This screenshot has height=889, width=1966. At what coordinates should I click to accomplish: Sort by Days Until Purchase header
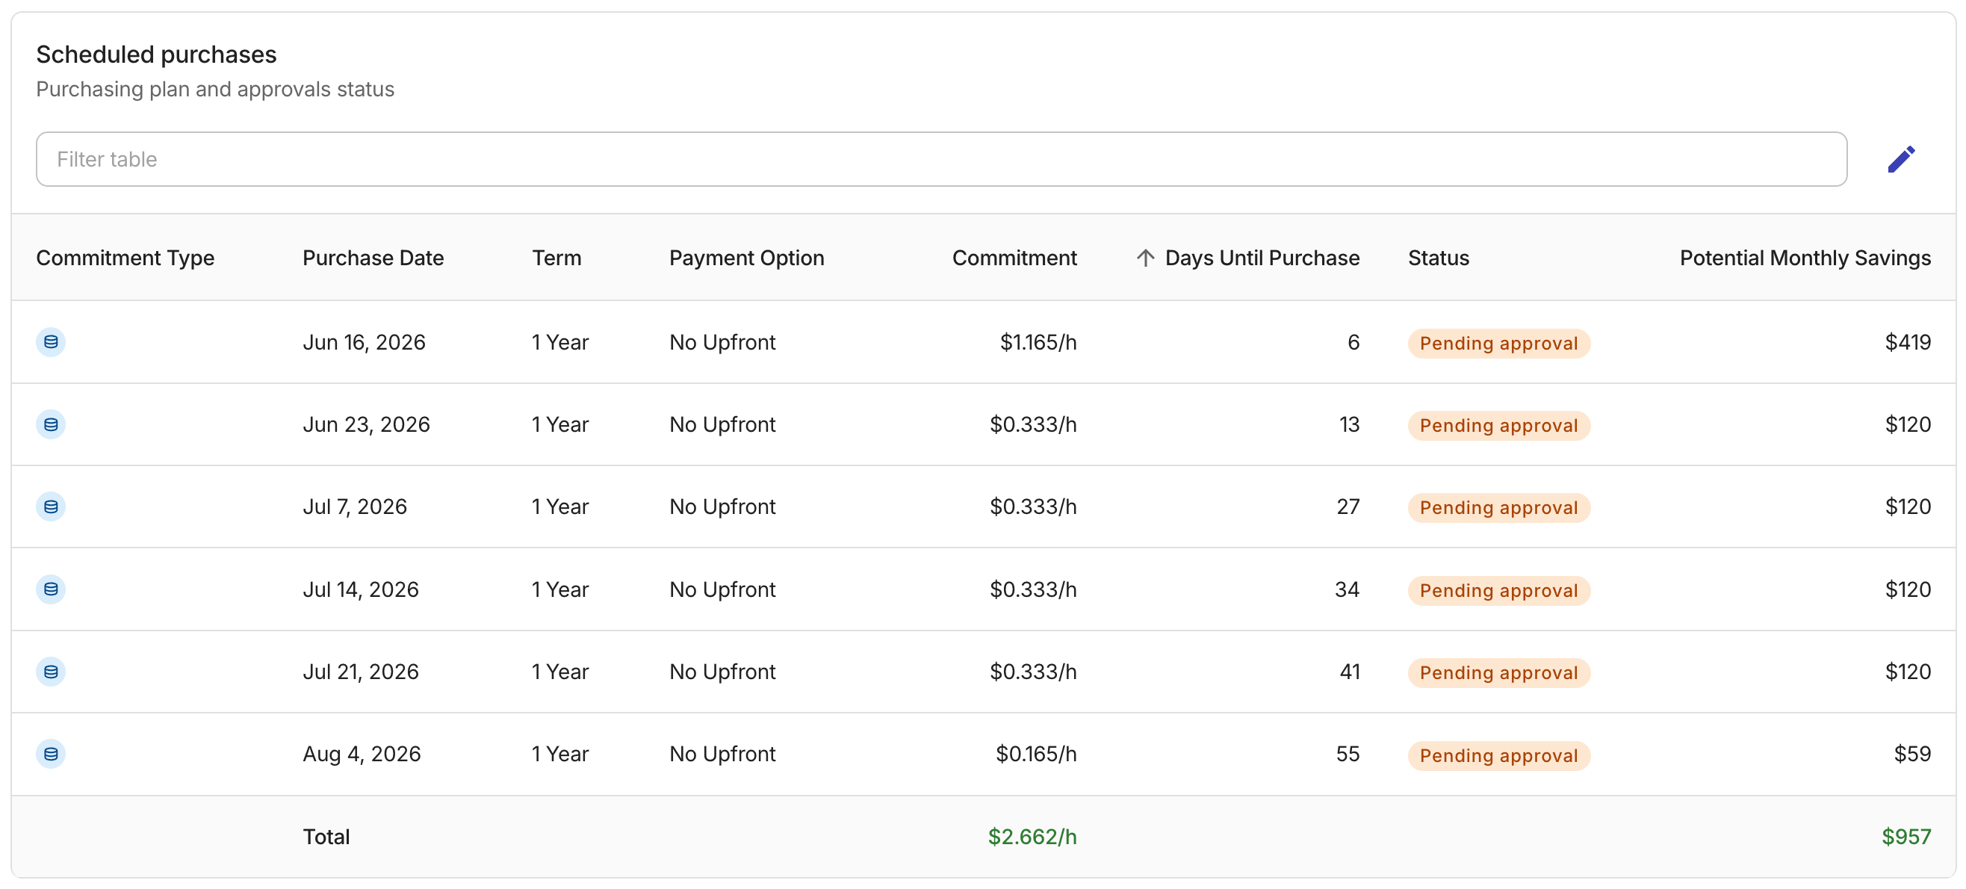[1262, 258]
